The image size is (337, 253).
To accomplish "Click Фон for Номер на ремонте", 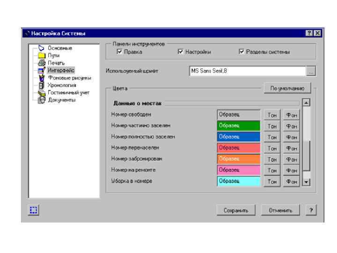I will click(x=292, y=171).
